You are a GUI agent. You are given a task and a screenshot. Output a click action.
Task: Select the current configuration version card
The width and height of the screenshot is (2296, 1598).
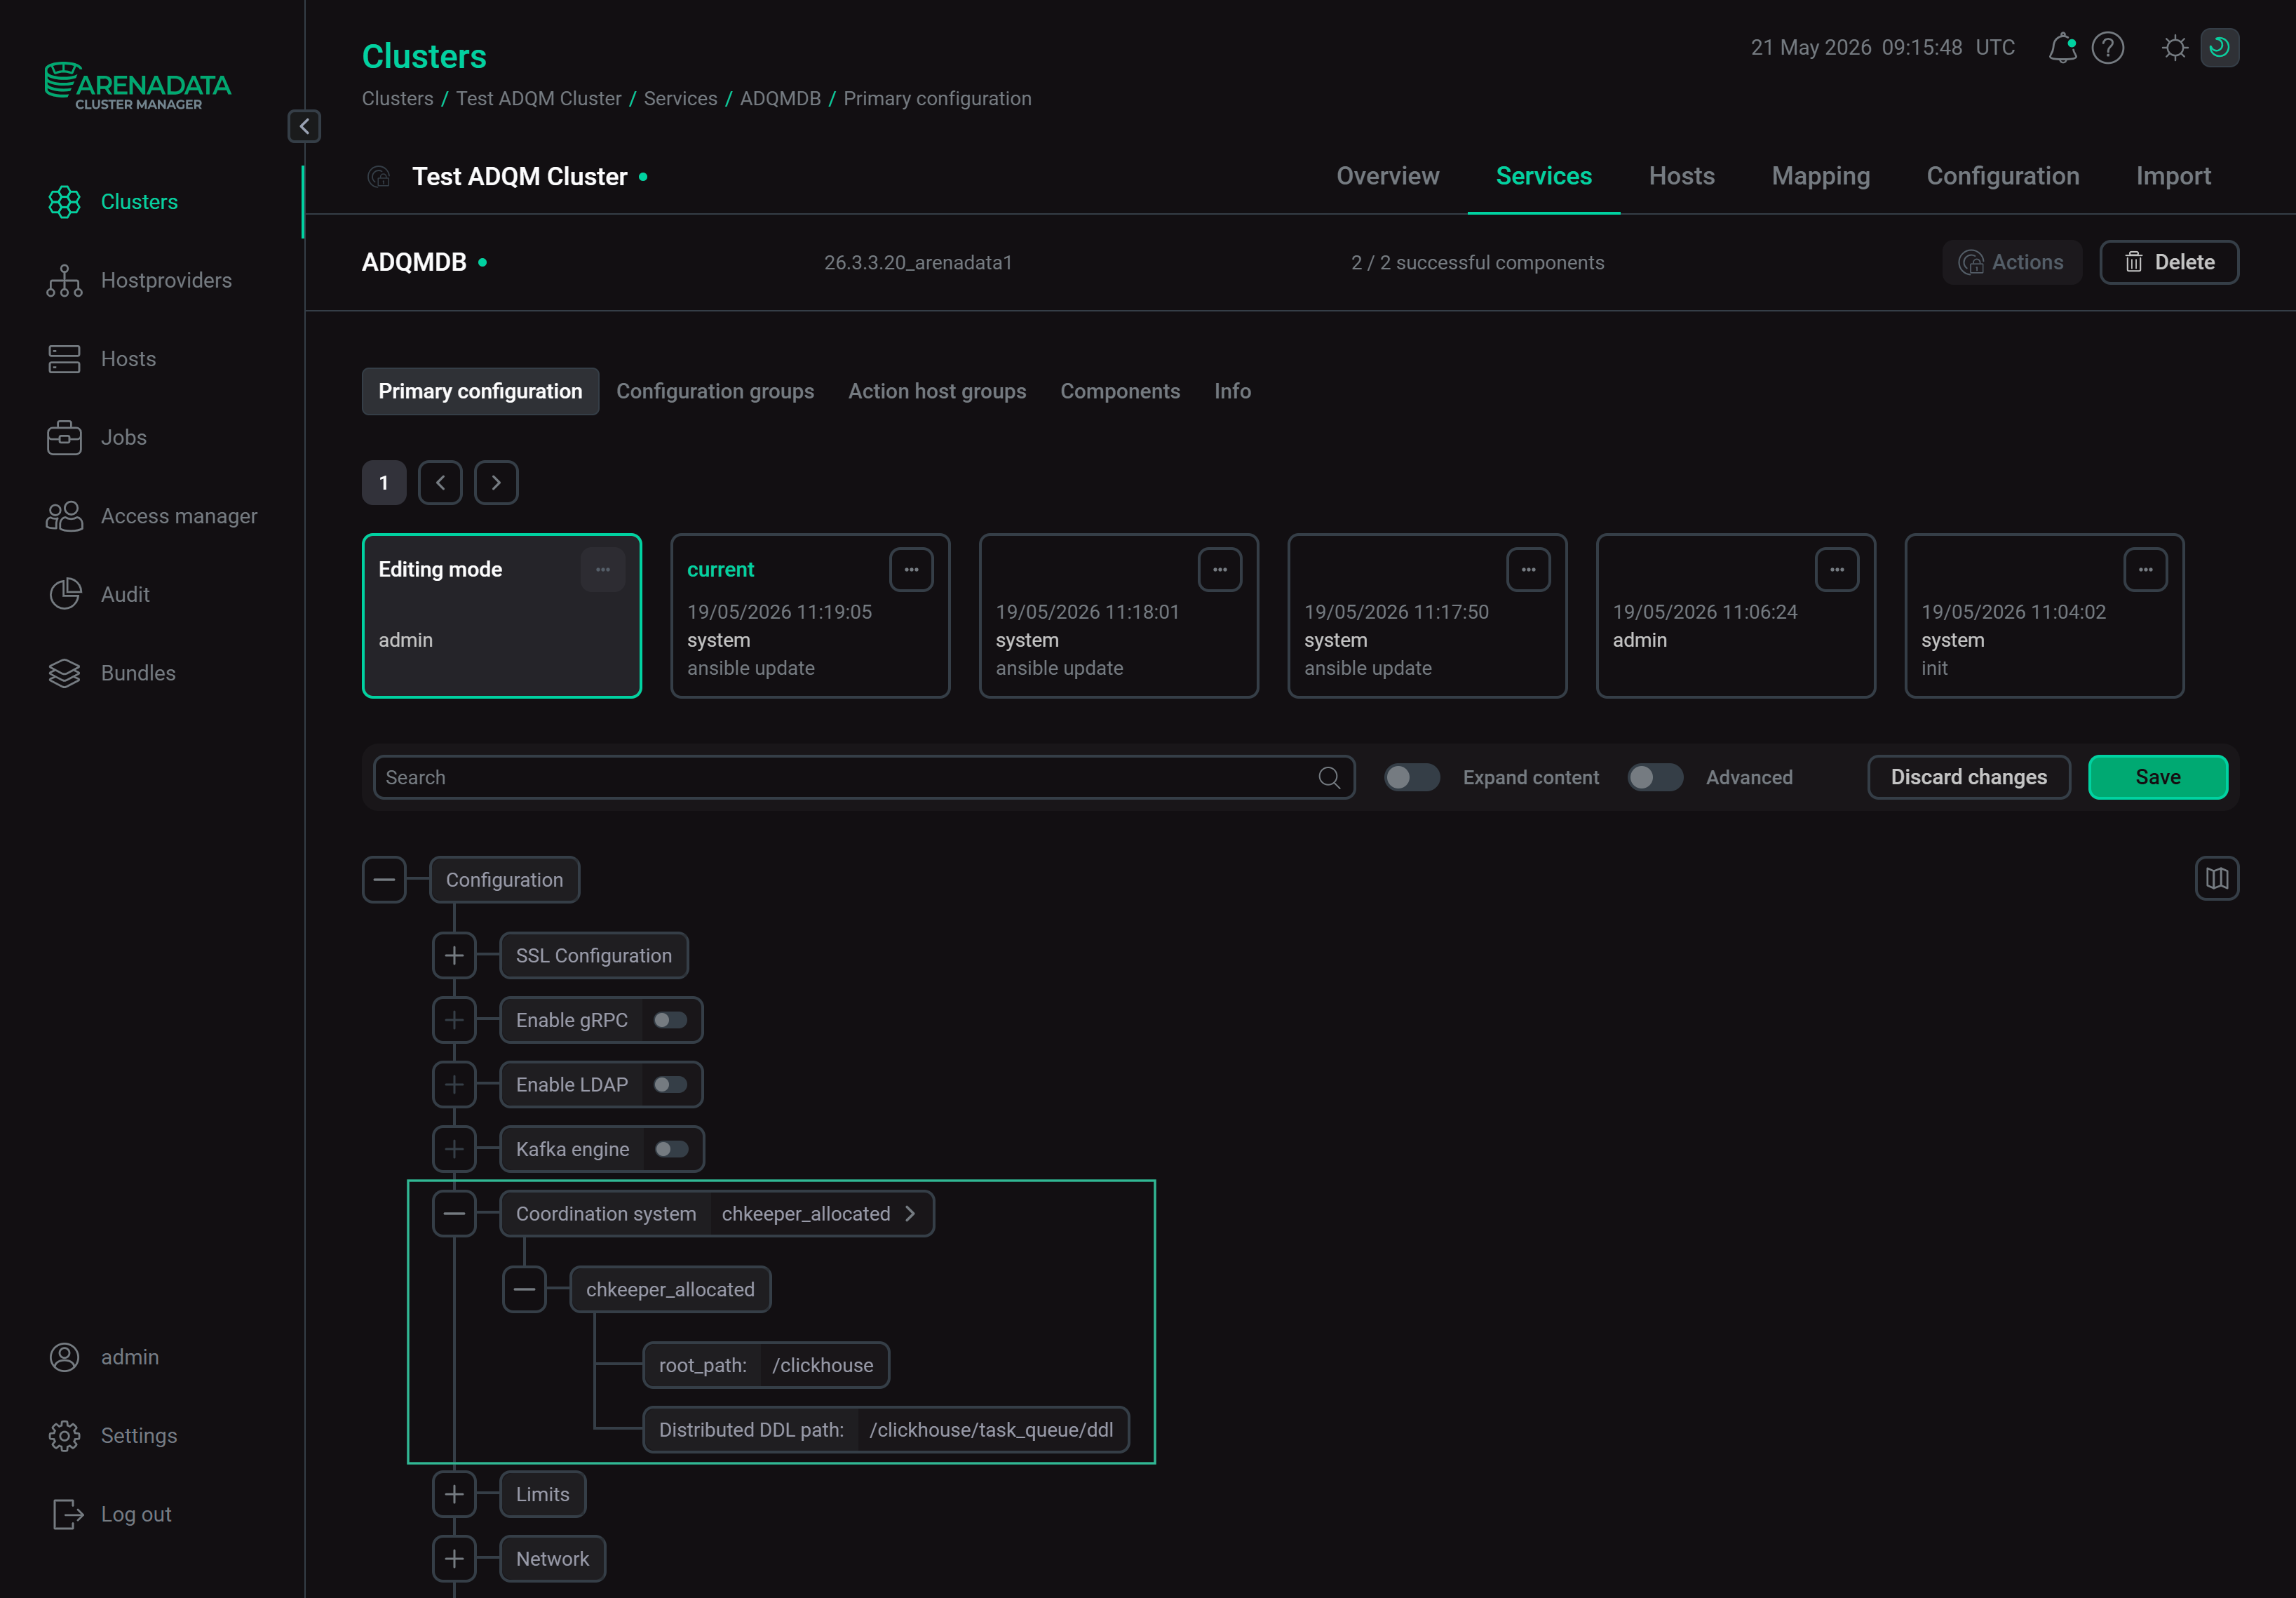tap(810, 616)
